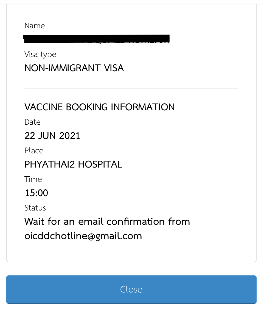
Task: Click the blue Close button
Action: point(131,289)
